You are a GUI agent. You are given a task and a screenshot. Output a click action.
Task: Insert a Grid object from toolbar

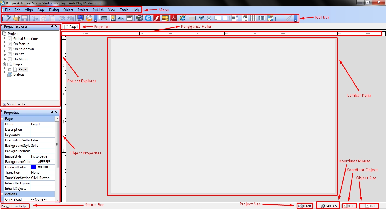coord(253,18)
